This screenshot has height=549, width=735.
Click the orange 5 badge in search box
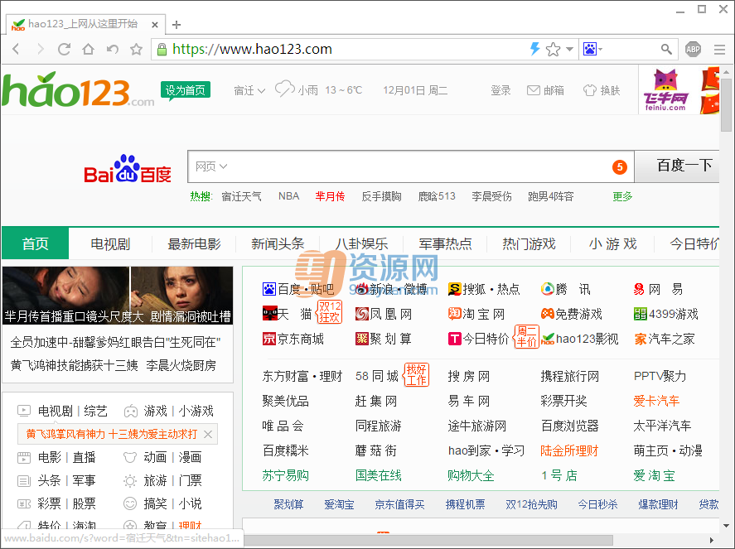pyautogui.click(x=620, y=166)
